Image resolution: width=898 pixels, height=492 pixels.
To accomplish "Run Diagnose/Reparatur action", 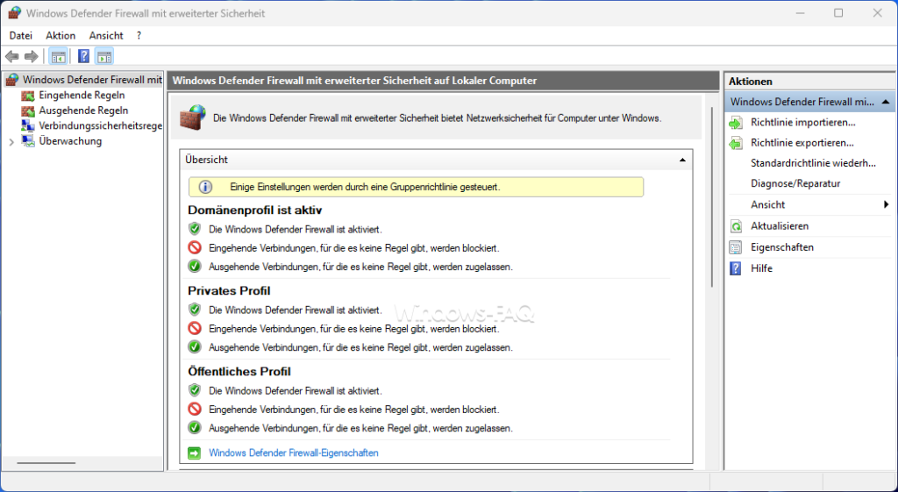I will coord(795,184).
